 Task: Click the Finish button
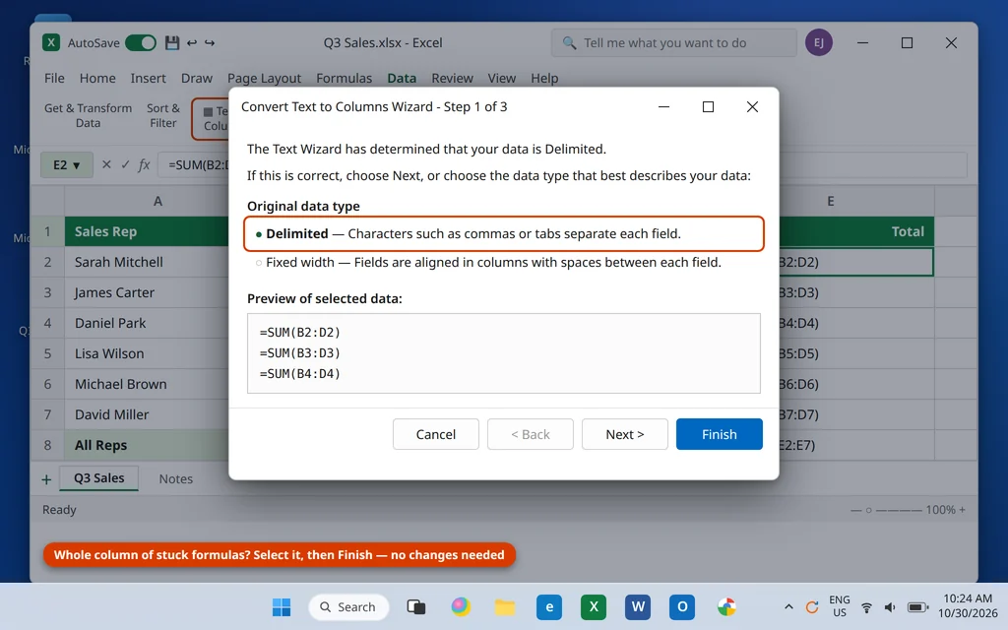click(720, 434)
